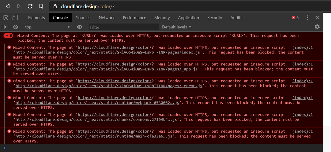Open the Network tab
This screenshot has width=331, height=152.
tap(106, 18)
